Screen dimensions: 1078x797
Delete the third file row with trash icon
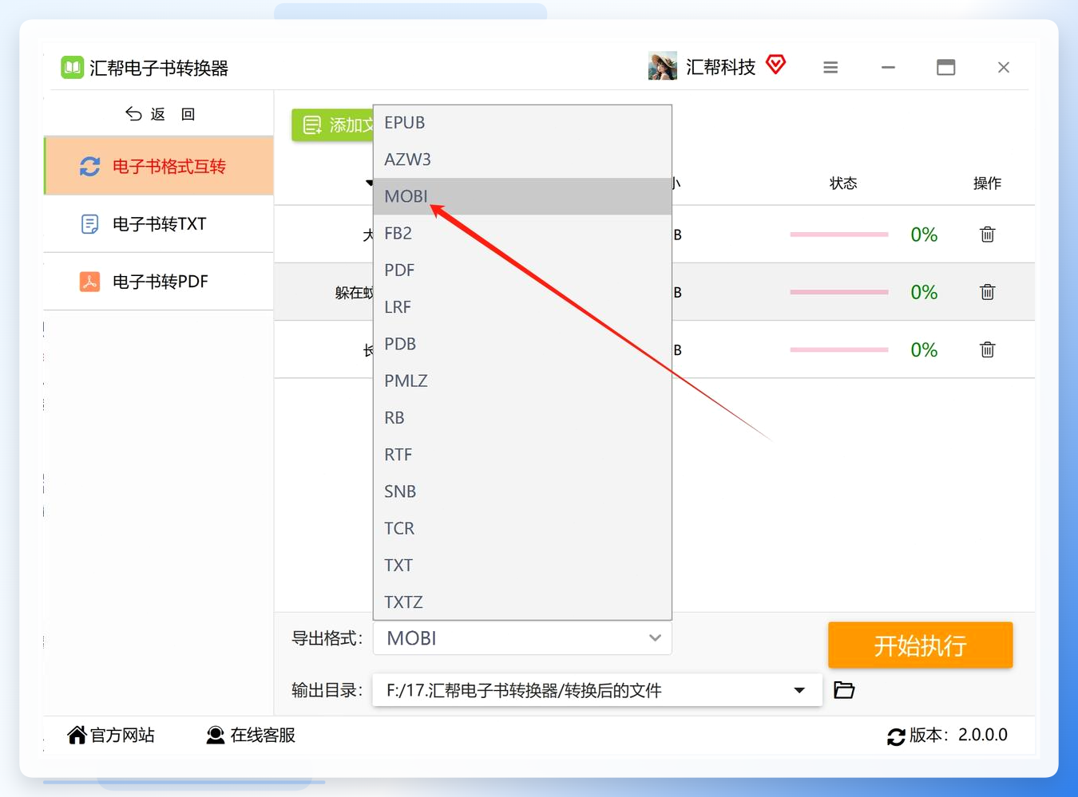click(988, 349)
